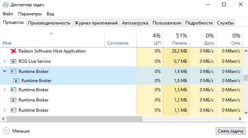Click the horizontal scrollbar thumb
This screenshot has height=138, width=248.
click(x=74, y=119)
